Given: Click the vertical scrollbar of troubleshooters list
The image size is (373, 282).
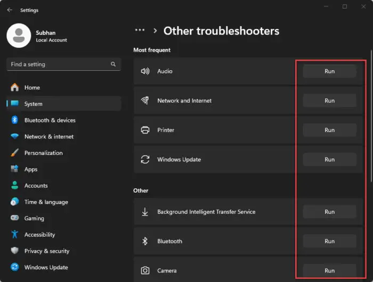Looking at the screenshot, I should coord(371,116).
